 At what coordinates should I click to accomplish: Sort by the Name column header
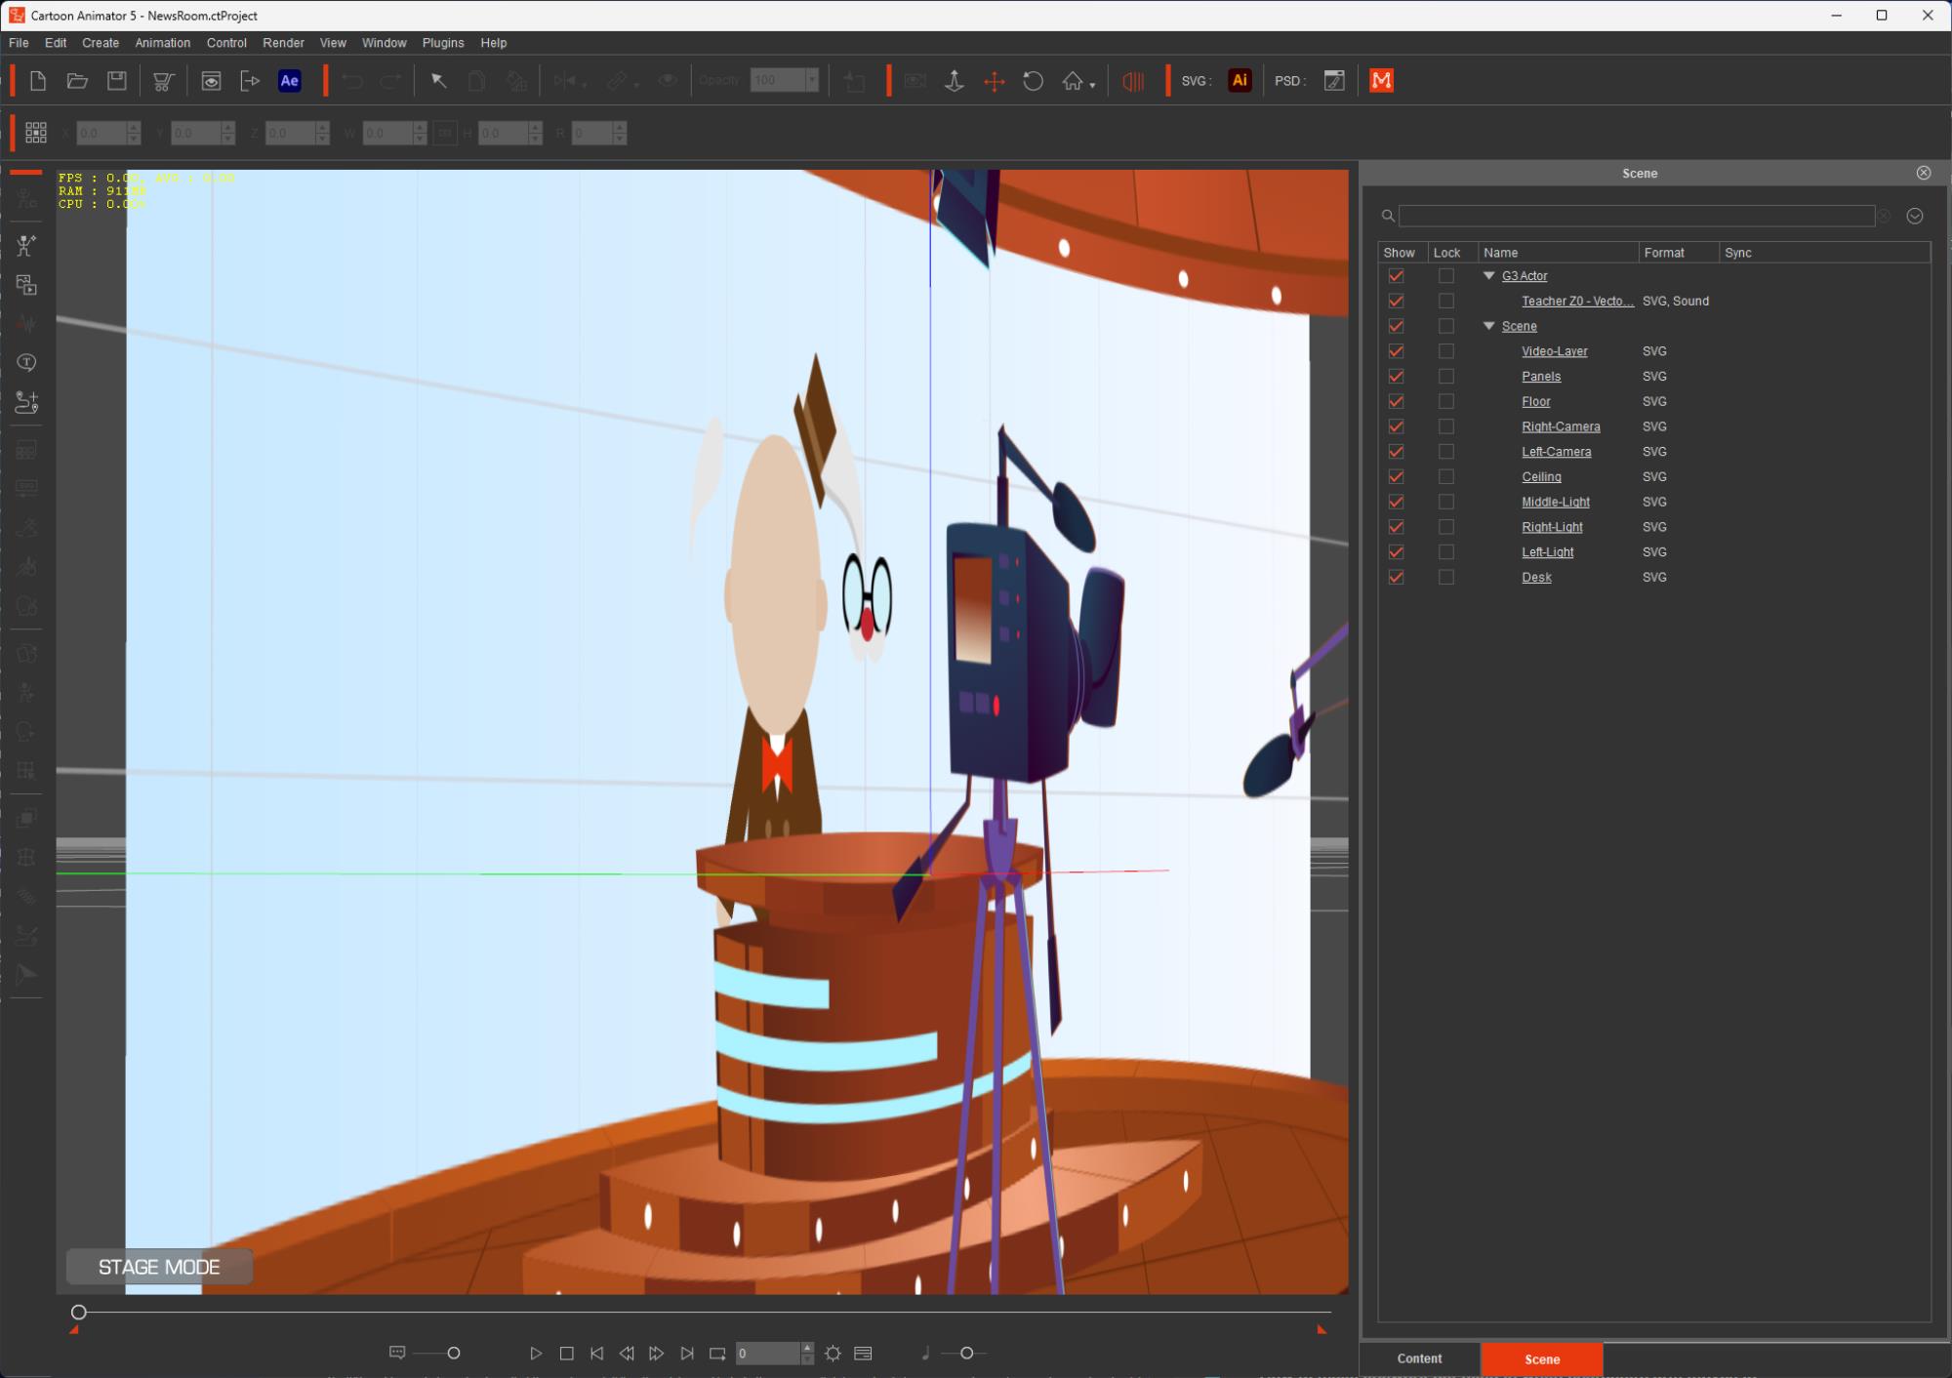tap(1558, 253)
